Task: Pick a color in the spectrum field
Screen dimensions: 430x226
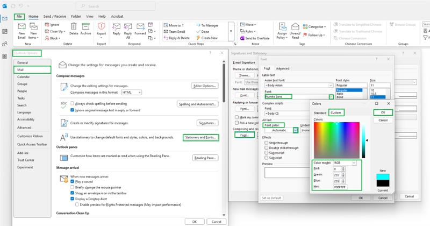Action: (336, 140)
